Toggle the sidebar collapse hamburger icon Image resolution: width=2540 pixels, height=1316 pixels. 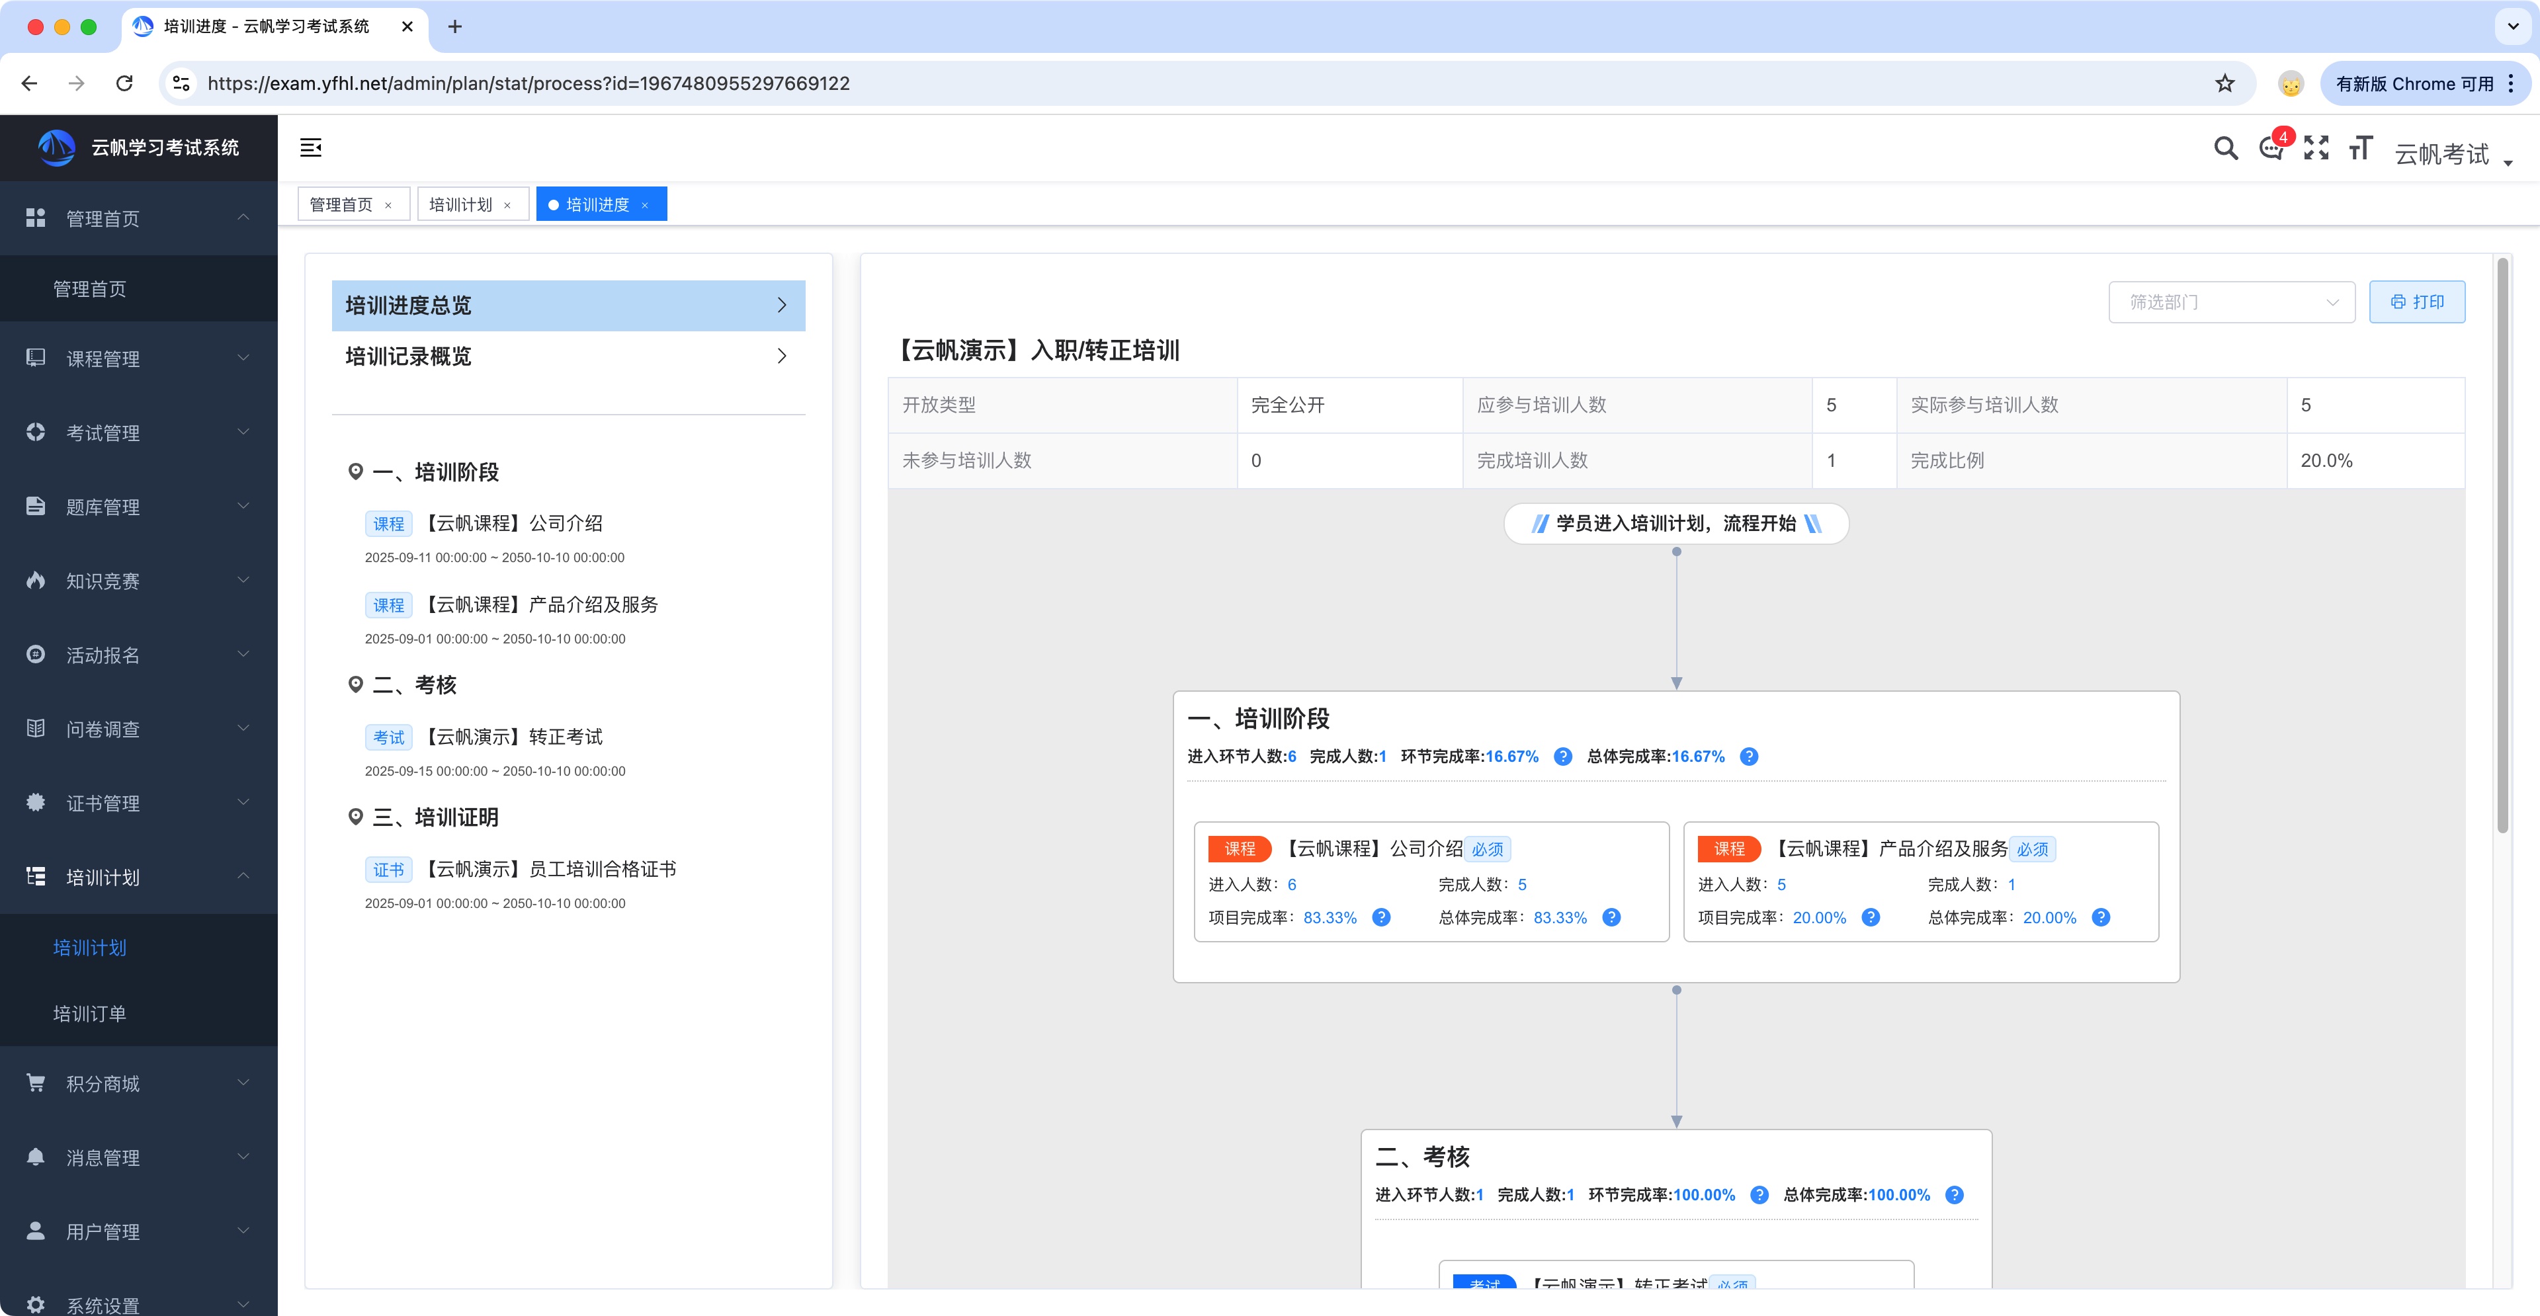coord(311,148)
